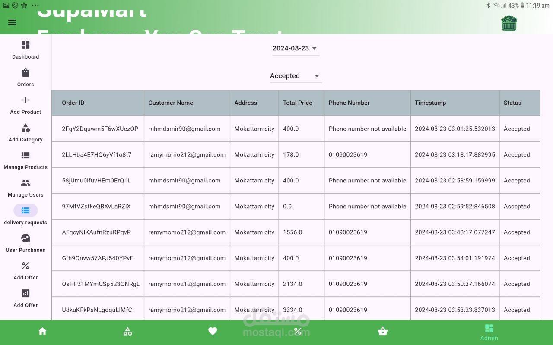
Task: Select order ID AFgcyNIKAufnRzuRPgvP
Action: (x=96, y=232)
